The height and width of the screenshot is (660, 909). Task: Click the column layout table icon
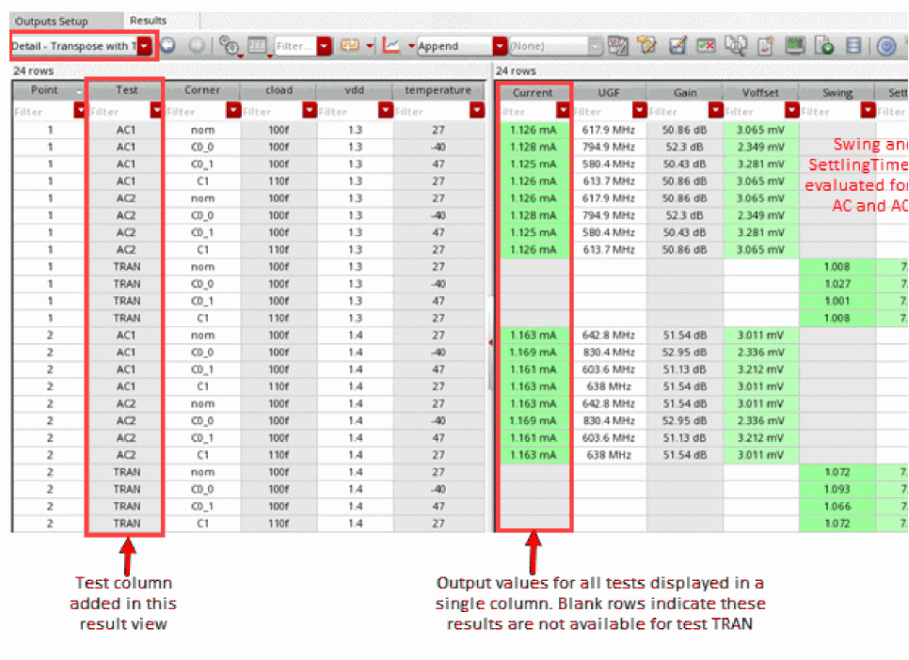257,45
